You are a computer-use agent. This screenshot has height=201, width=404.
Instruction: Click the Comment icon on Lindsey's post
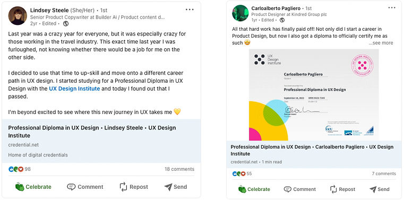click(71, 187)
